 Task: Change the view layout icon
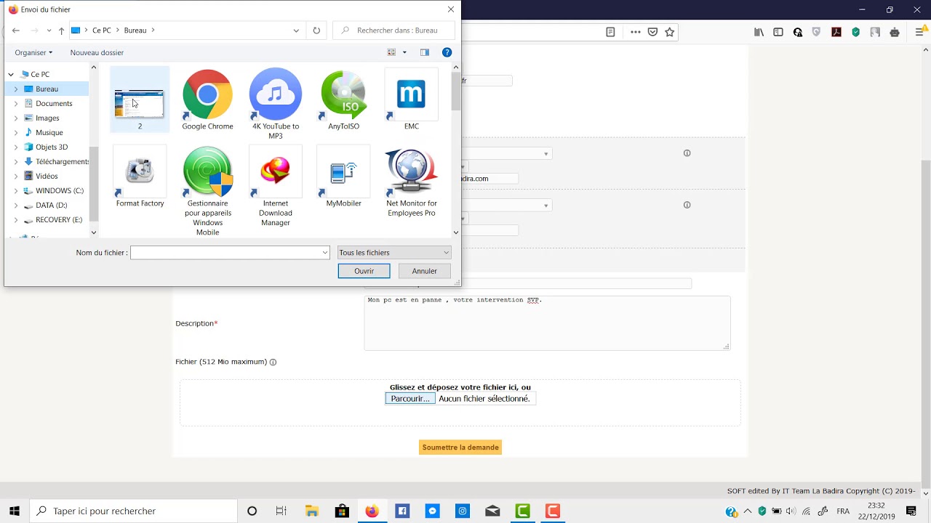coord(391,52)
